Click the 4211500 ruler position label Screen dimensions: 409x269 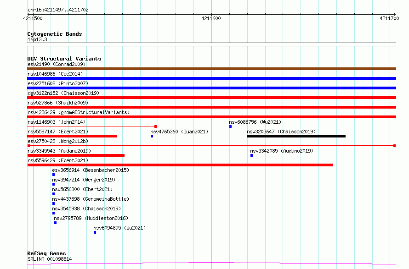tap(33, 18)
